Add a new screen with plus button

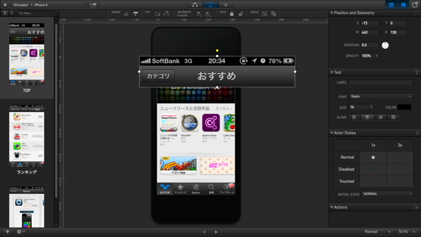point(7,232)
